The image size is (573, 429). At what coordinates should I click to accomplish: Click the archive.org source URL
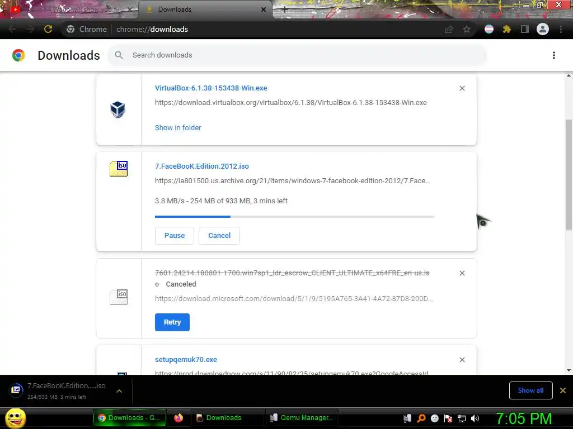pyautogui.click(x=292, y=180)
